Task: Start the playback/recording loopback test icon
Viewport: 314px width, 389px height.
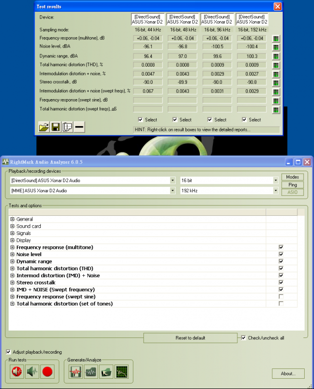Action: (17, 371)
